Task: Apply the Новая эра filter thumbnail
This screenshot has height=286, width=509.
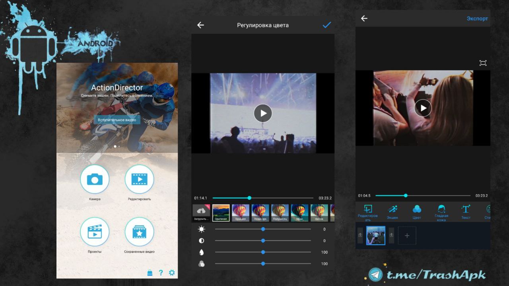Action: 260,213
